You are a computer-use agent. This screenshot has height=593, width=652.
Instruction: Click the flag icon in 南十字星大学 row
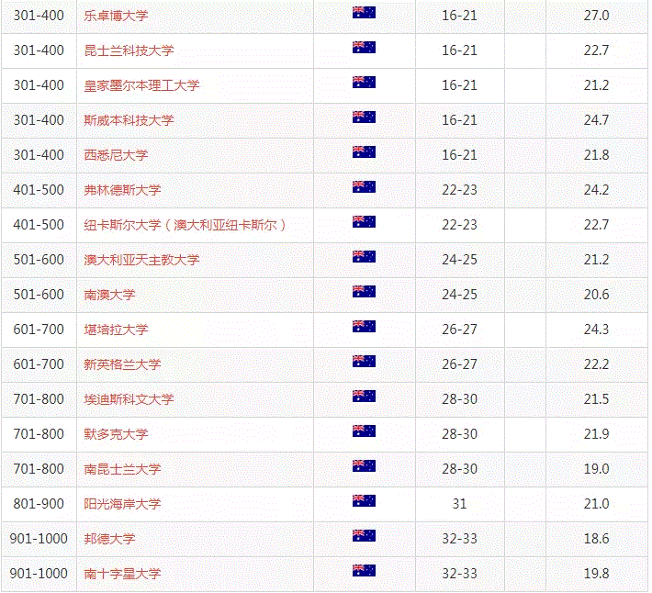(x=364, y=571)
